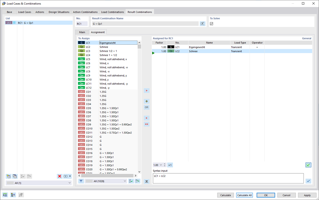
Task: Open units and decimal places settings
Action: 5,195
